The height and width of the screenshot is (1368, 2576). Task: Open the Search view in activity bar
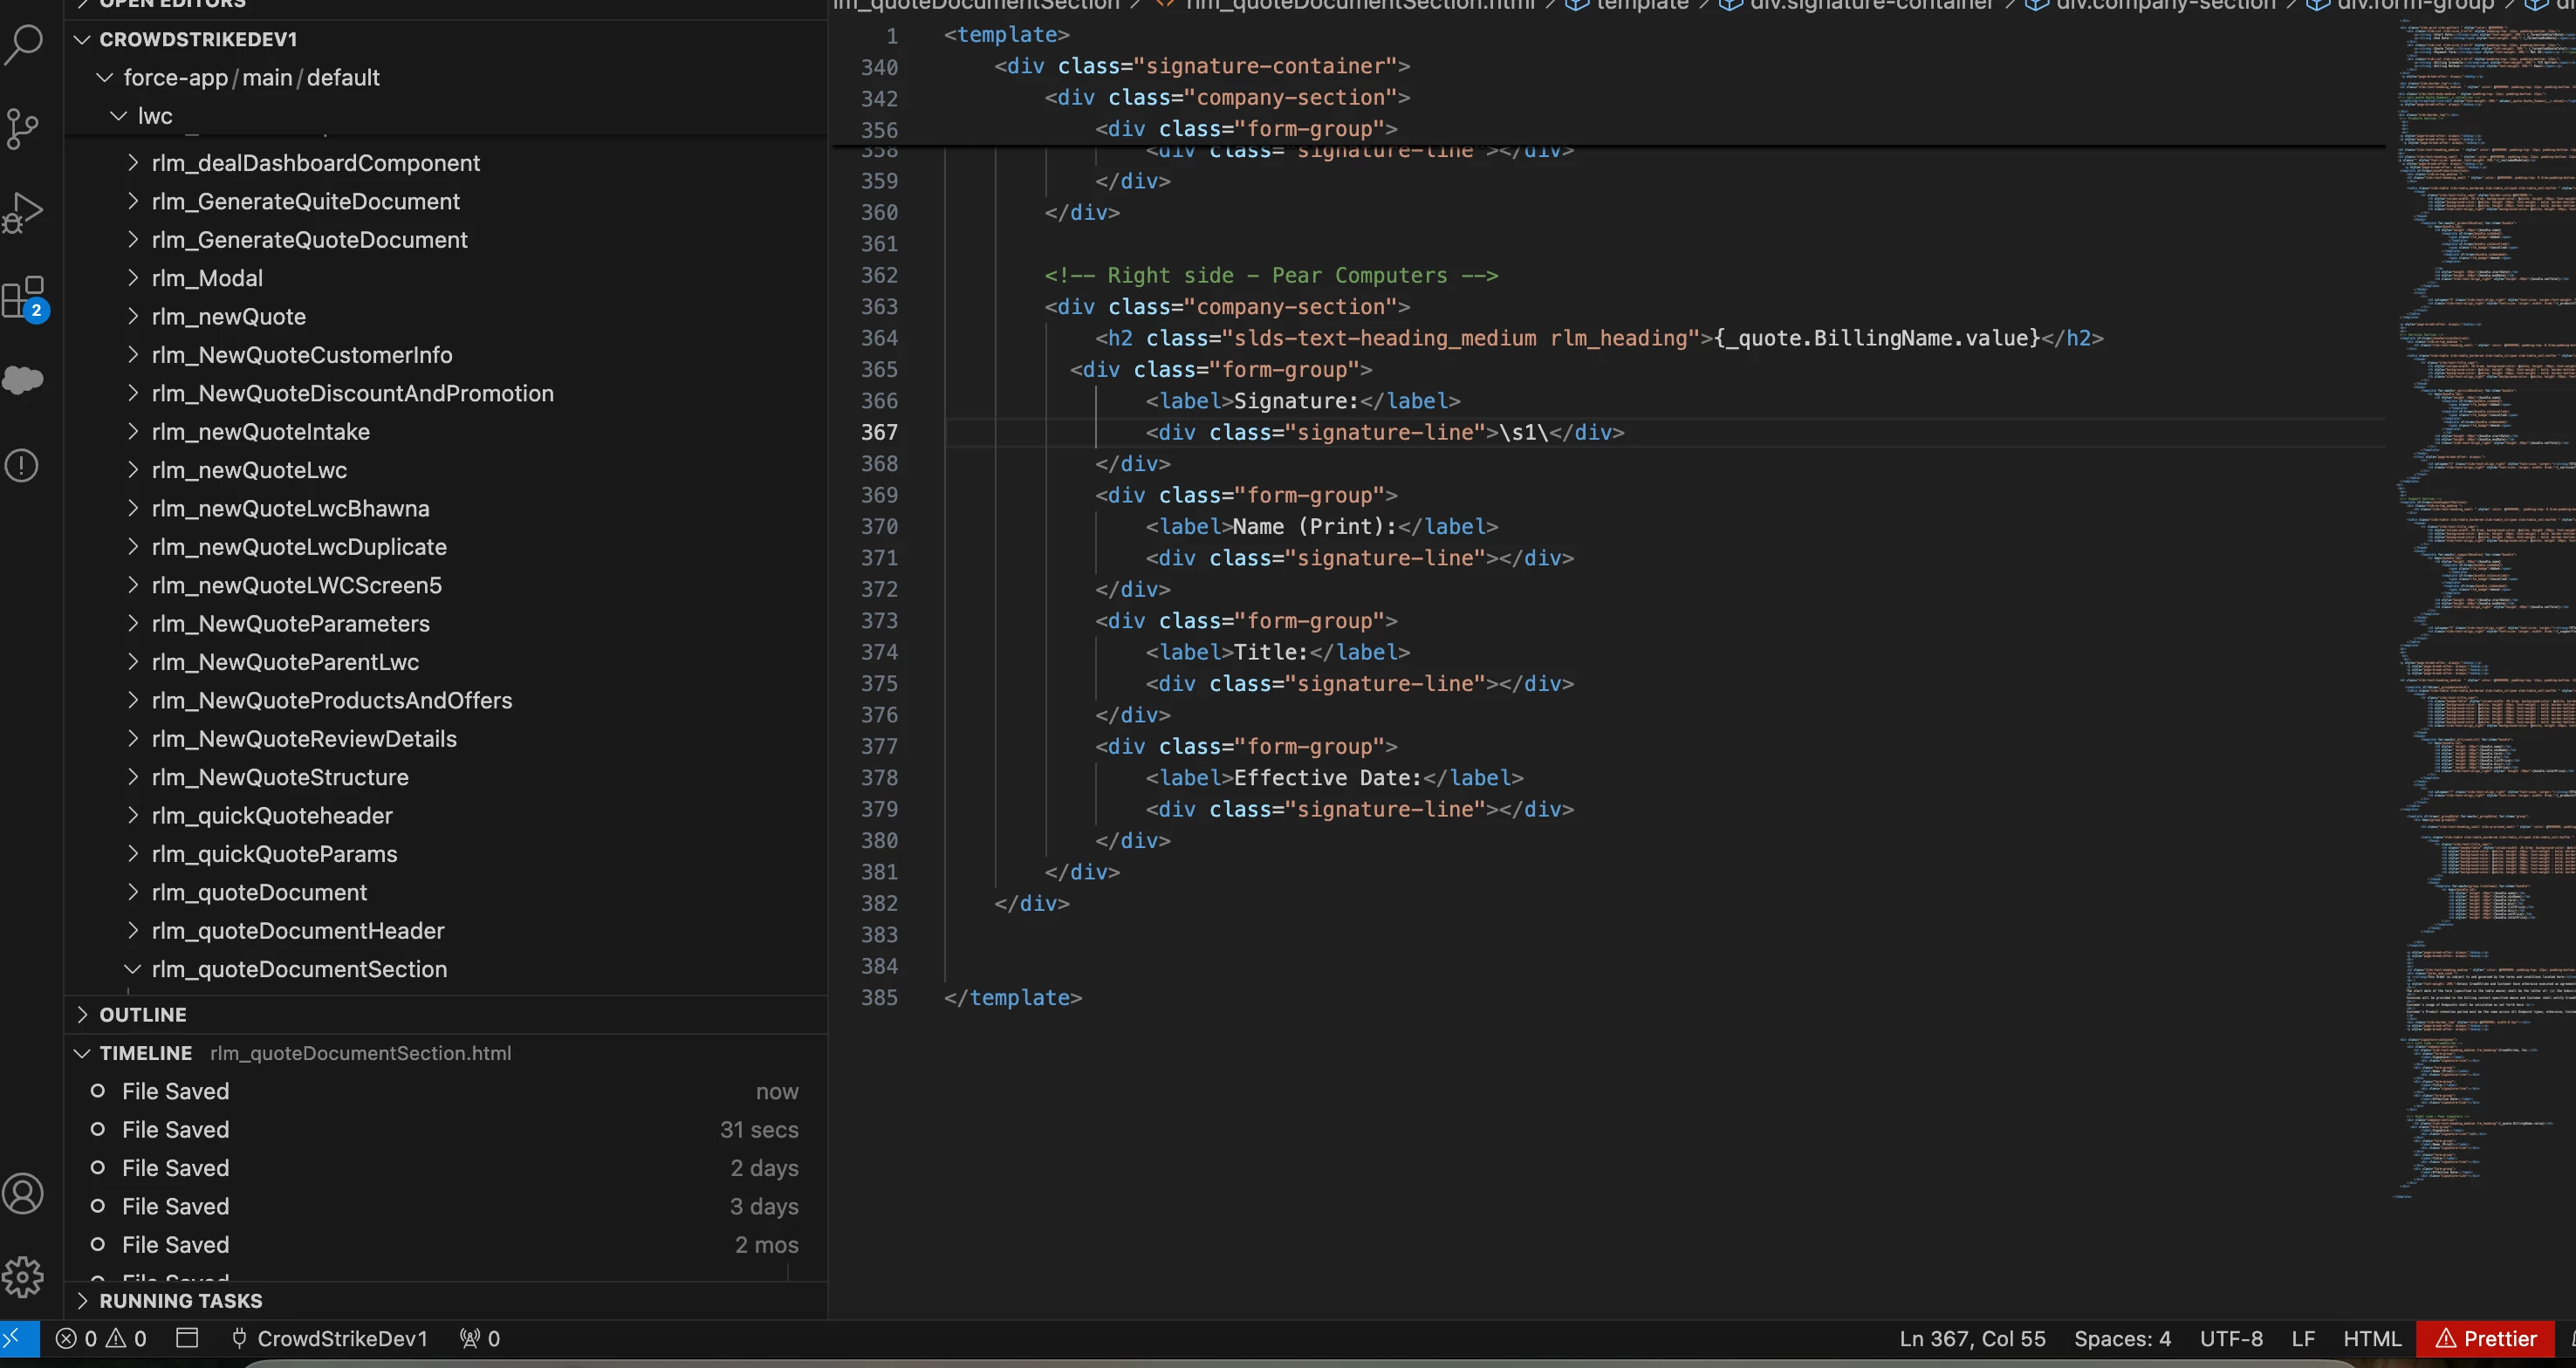23,44
